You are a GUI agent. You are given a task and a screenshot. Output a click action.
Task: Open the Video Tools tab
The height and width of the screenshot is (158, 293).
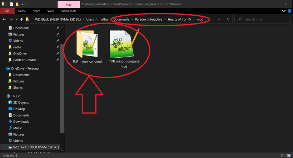tap(69, 11)
